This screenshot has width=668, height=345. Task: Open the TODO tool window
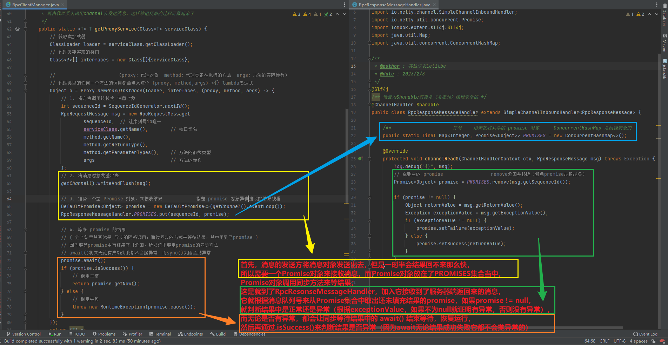77,334
